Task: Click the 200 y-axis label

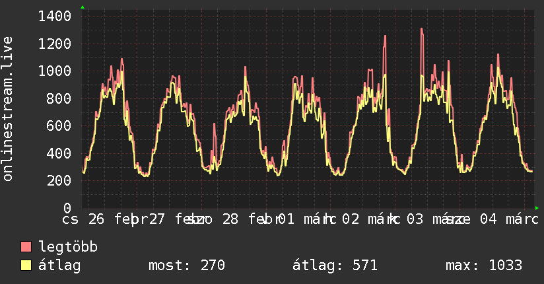Action: pyautogui.click(x=59, y=180)
